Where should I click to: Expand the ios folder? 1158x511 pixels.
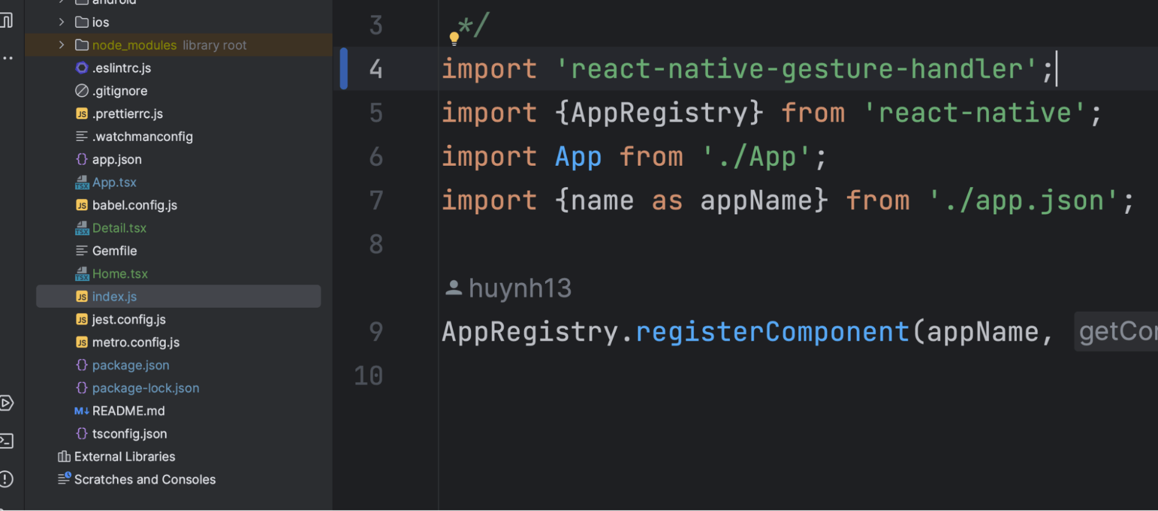coord(61,22)
